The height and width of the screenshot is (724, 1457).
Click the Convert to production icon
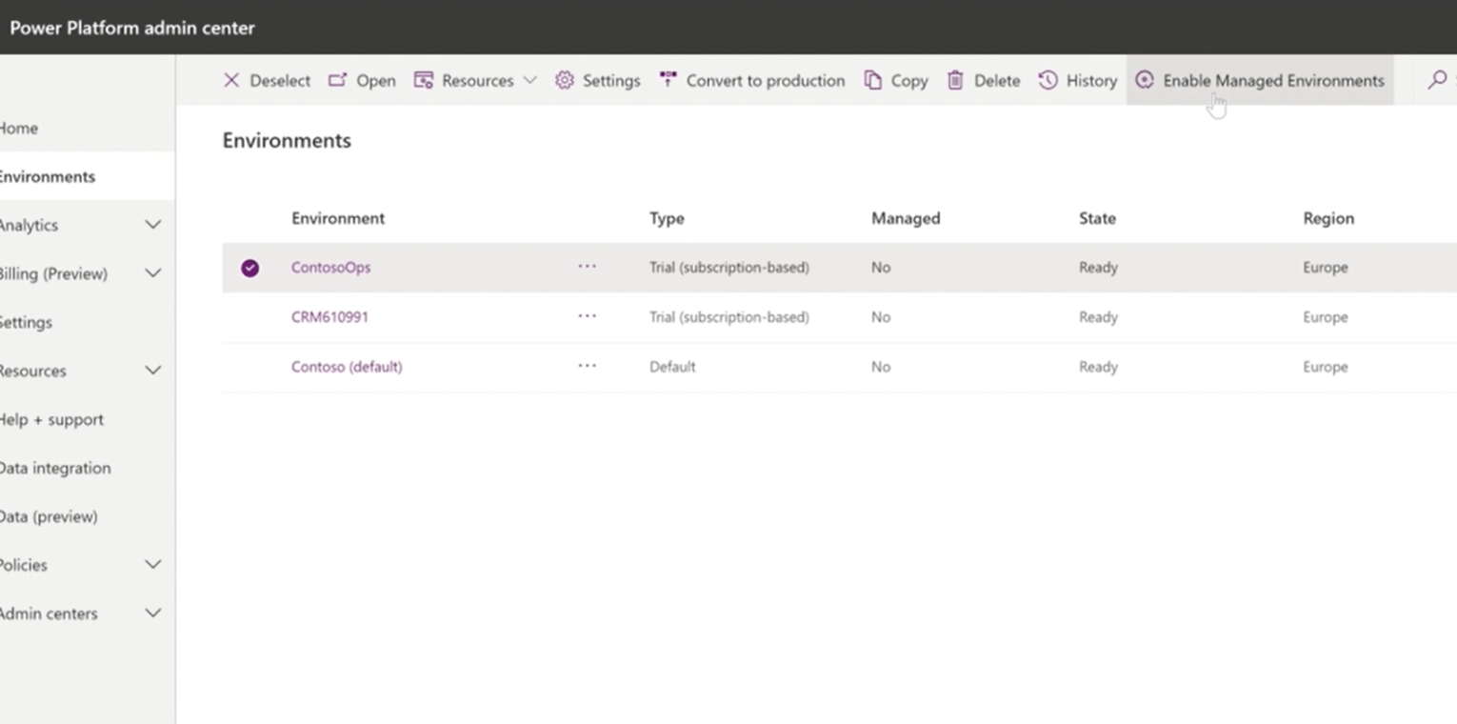[x=667, y=80]
